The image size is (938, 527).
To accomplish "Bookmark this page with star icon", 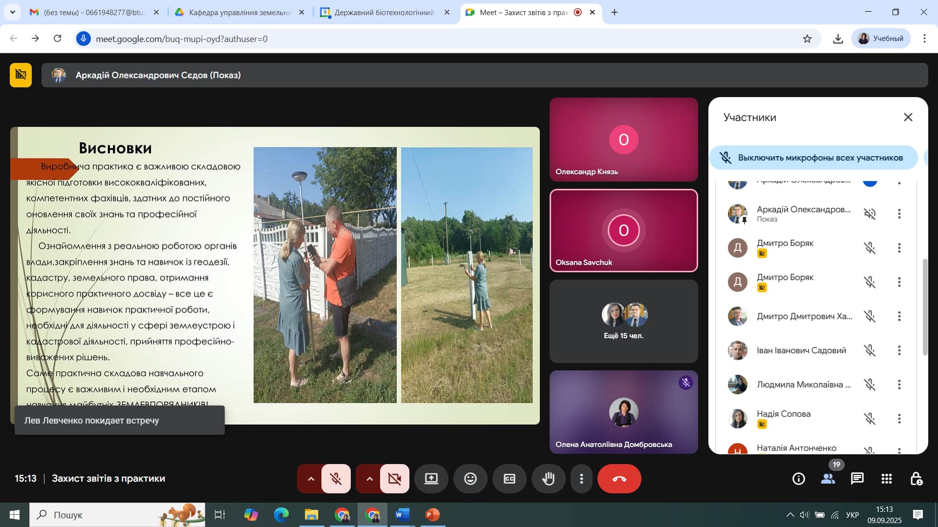I will tap(807, 39).
